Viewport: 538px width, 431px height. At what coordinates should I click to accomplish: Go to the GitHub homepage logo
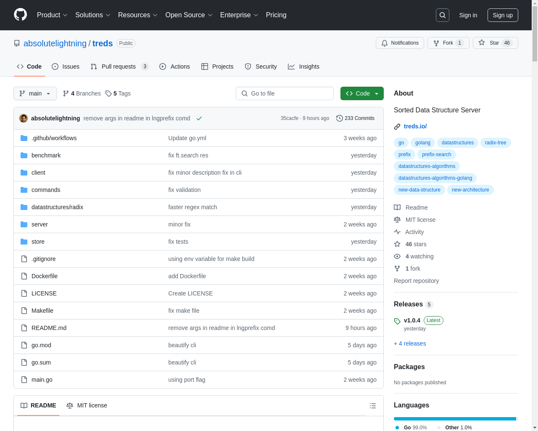pos(20,15)
